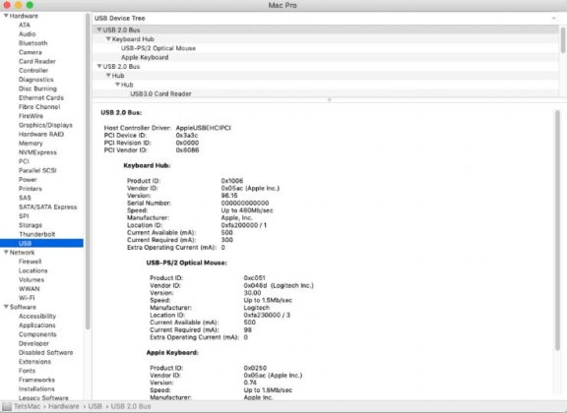Open Parallel SCSI category
This screenshot has height=413, width=567.
pos(37,170)
